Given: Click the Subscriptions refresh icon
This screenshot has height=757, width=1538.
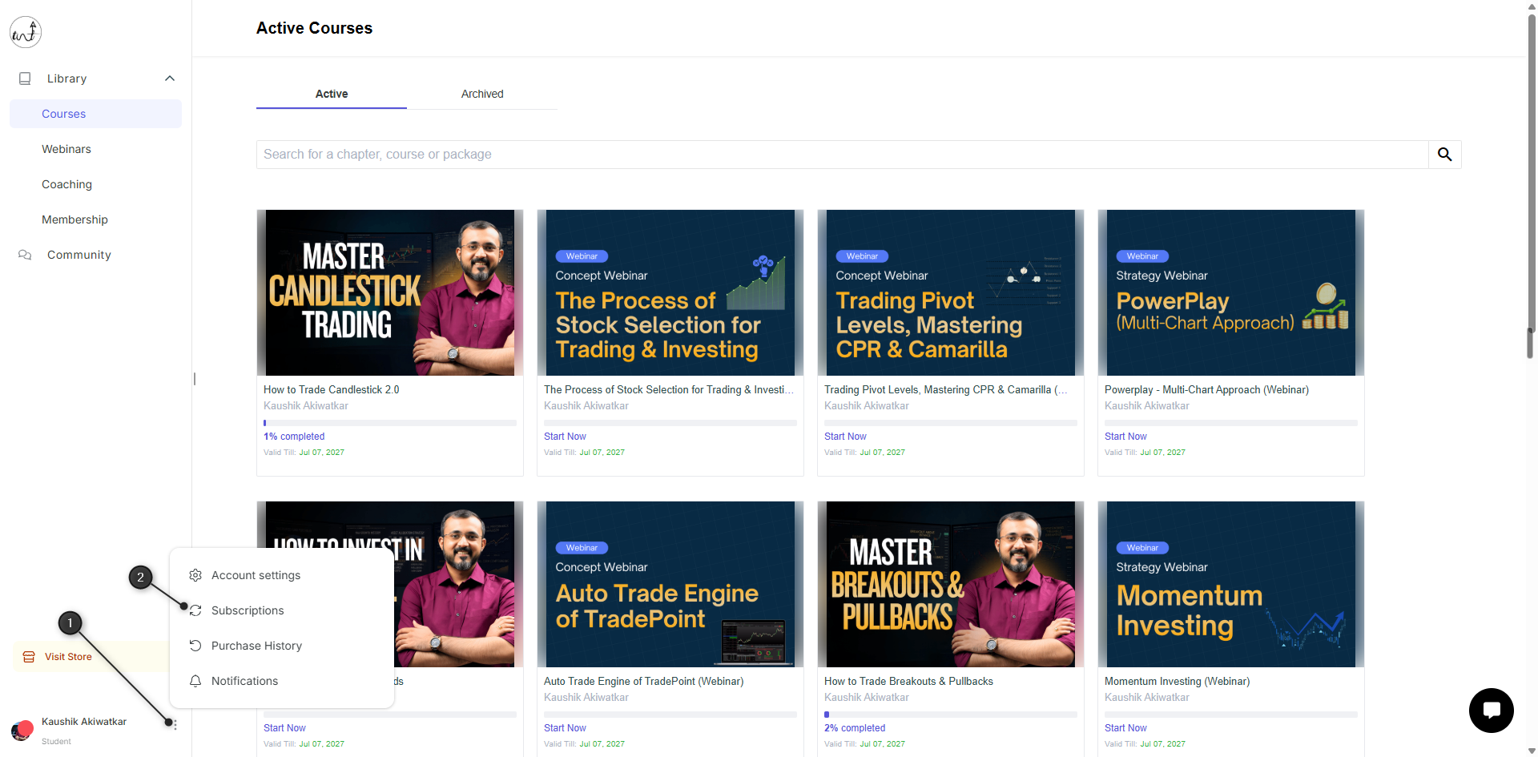Looking at the screenshot, I should coord(195,610).
